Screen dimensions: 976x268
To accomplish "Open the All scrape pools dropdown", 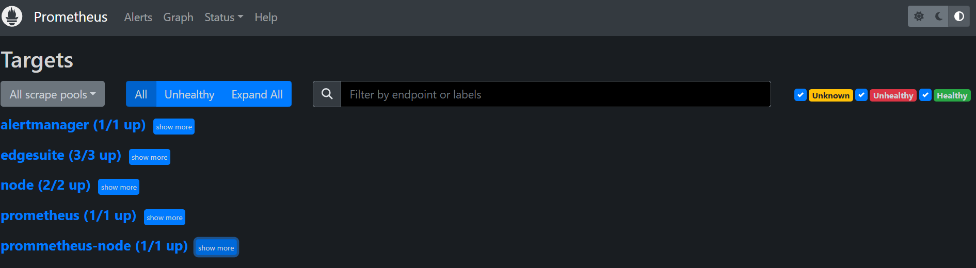I will pos(53,94).
